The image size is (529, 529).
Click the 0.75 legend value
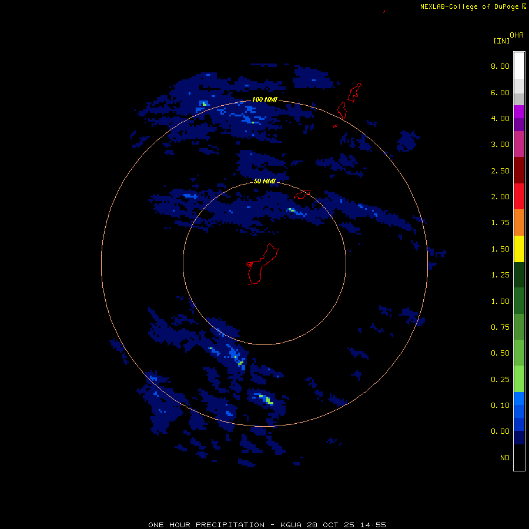(x=500, y=327)
